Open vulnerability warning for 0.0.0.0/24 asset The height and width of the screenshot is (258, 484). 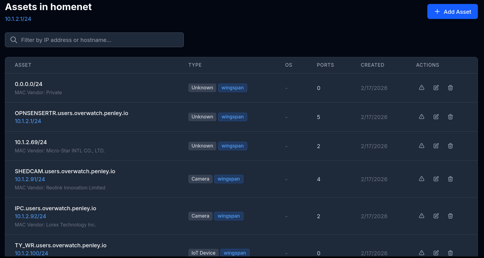(x=422, y=88)
